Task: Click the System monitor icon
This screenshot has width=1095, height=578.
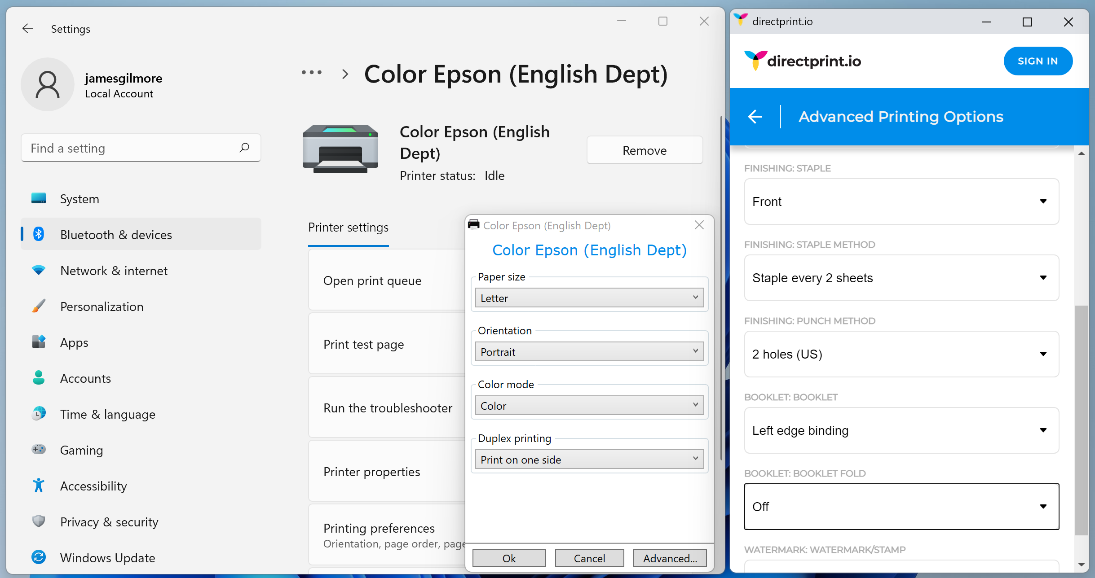Action: [x=39, y=198]
